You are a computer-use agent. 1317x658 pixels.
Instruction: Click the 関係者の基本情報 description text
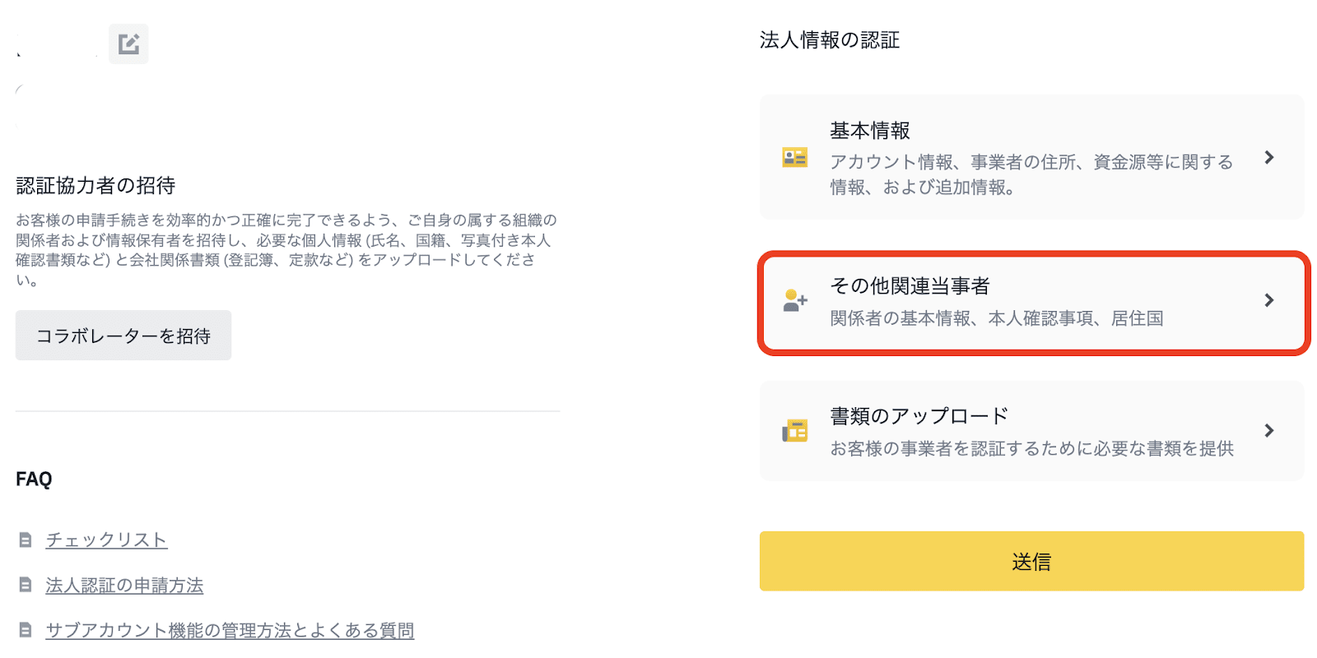(x=996, y=318)
